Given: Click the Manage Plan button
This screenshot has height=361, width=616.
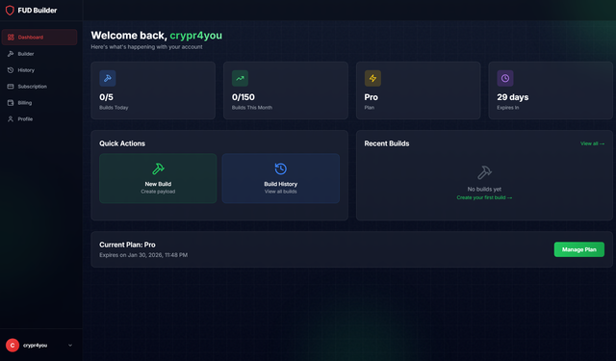Looking at the screenshot, I should pos(579,249).
